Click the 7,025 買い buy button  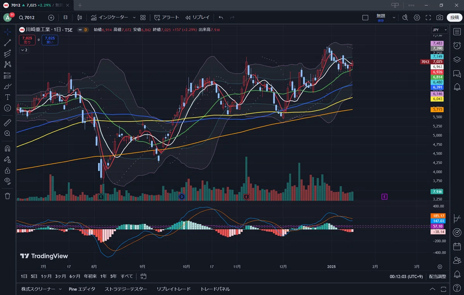50,40
